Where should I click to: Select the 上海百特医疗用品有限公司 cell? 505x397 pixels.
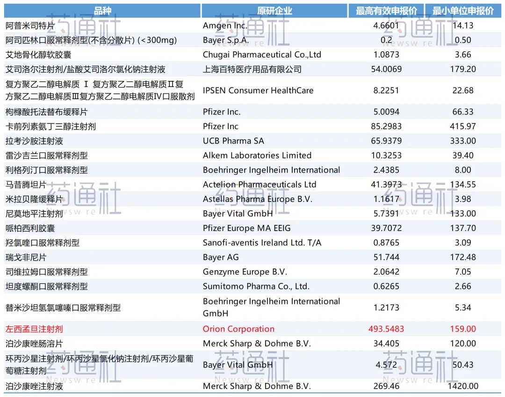tap(252, 69)
